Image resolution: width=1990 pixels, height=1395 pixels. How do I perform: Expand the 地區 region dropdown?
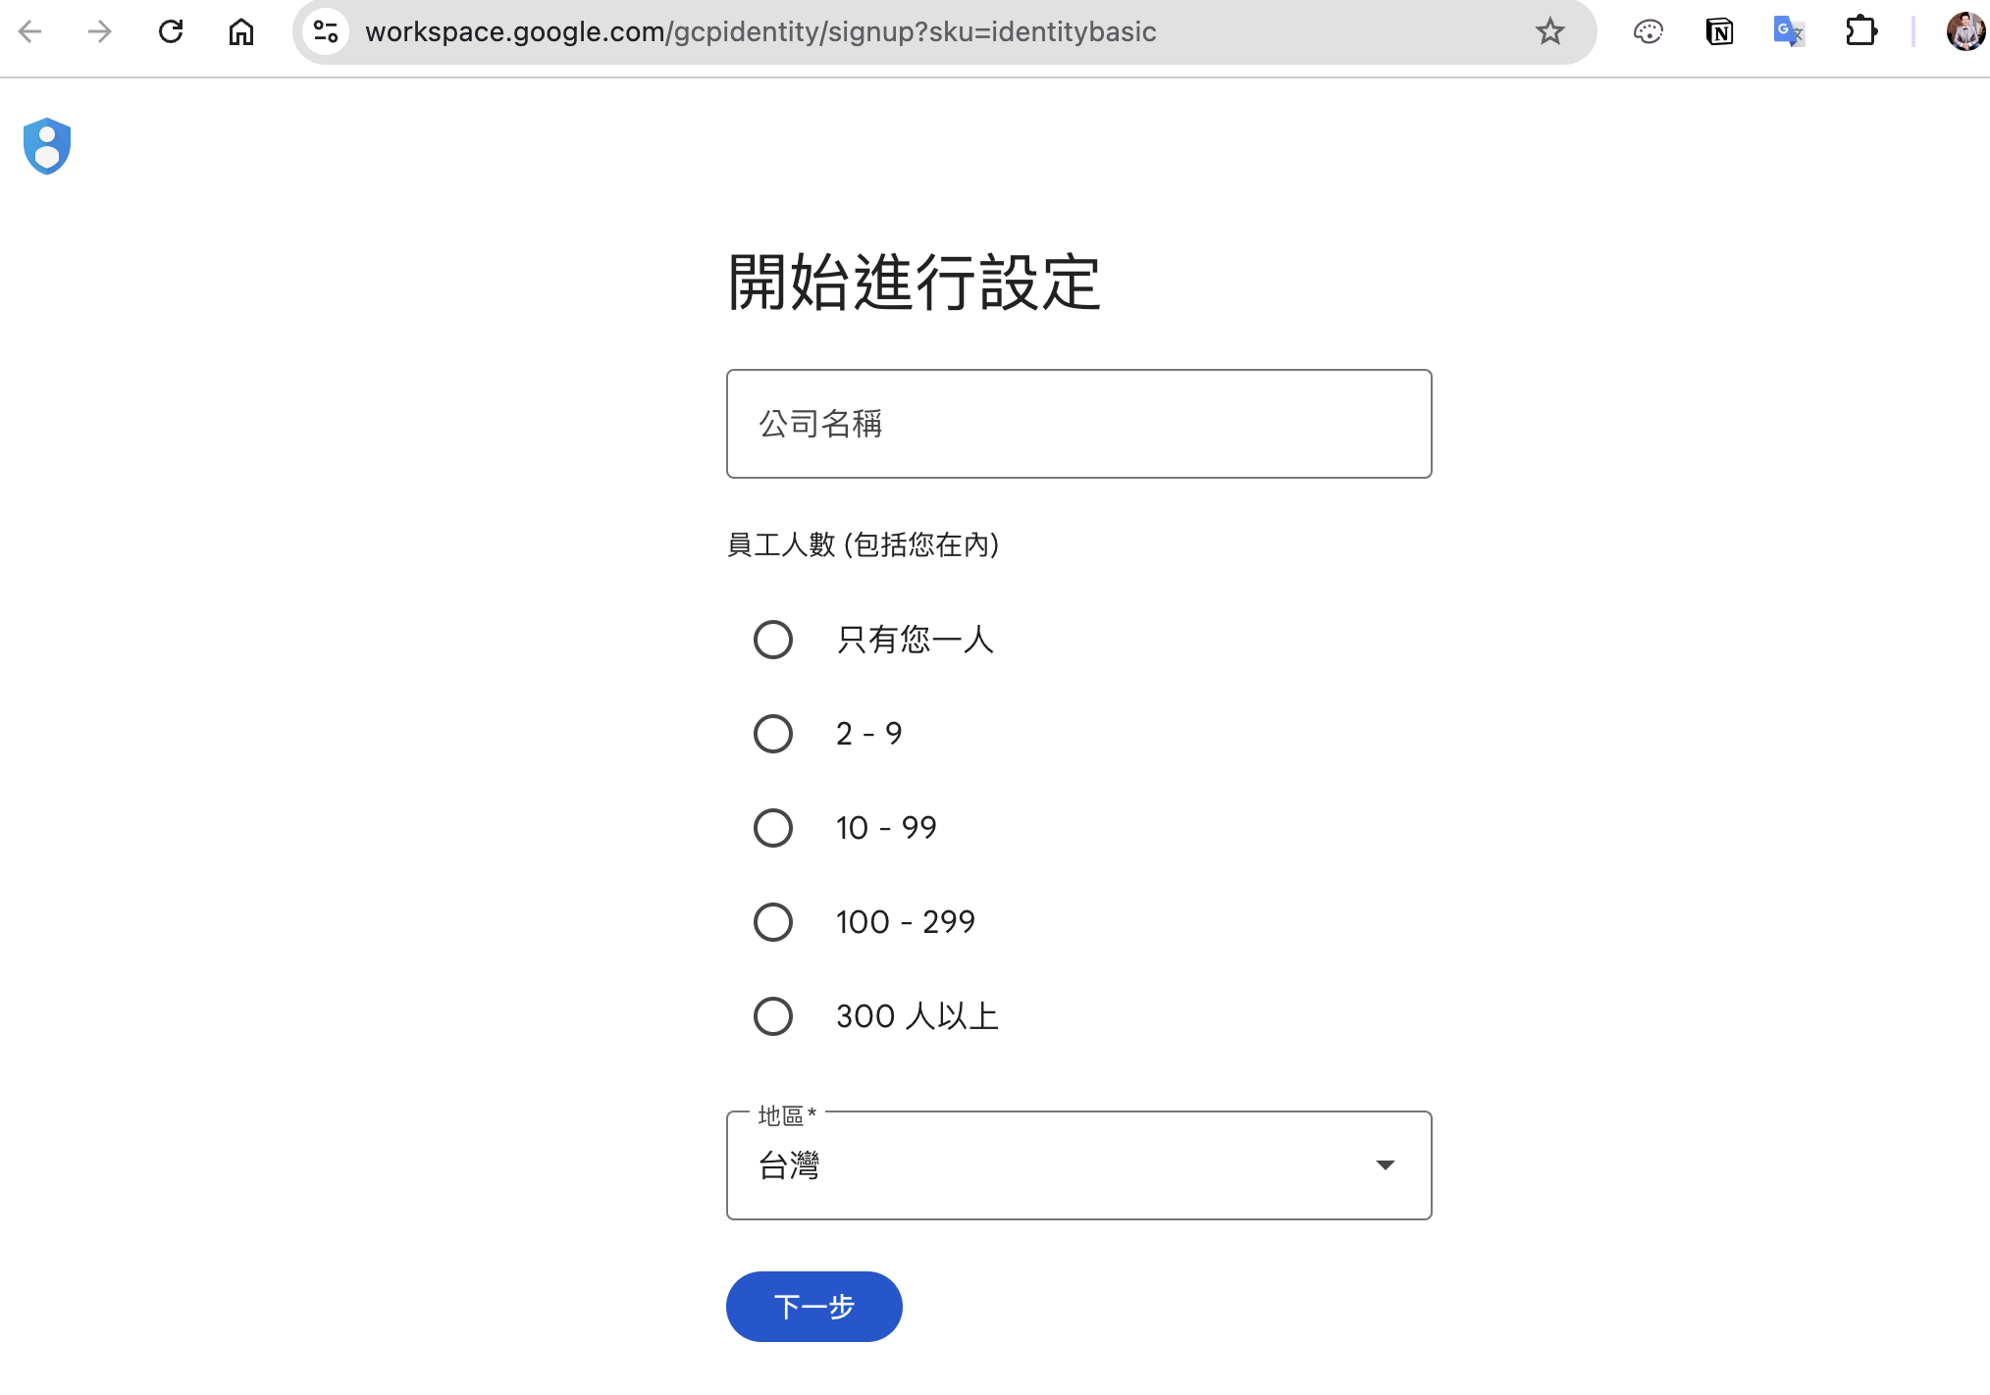[x=1078, y=1165]
